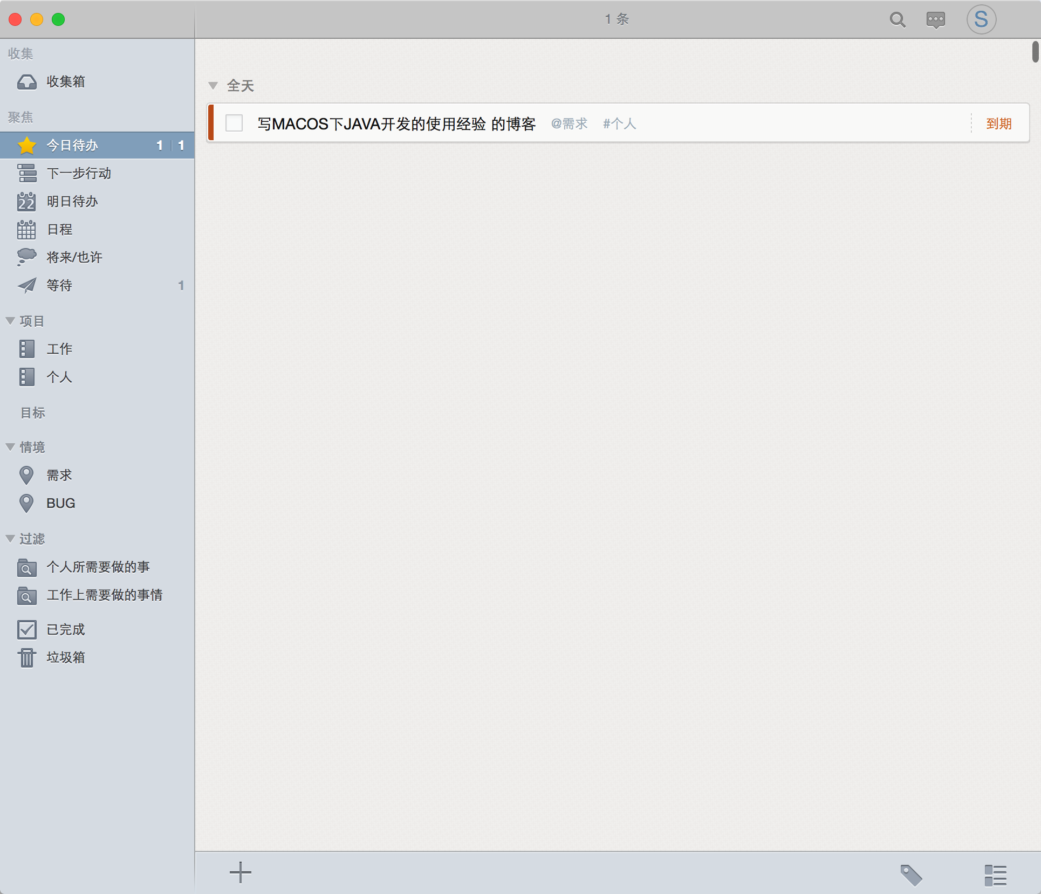Open the 已完成 completed list
Screen dimensions: 1041x894
coord(65,630)
